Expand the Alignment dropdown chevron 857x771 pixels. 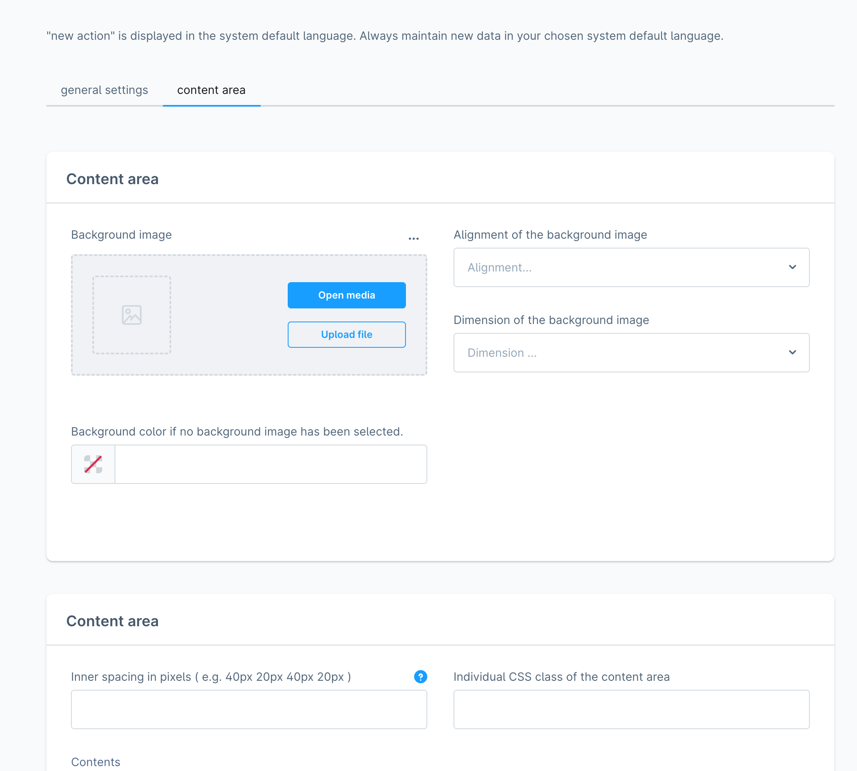point(792,267)
